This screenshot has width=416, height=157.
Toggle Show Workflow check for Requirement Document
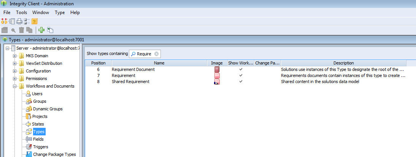pyautogui.click(x=241, y=70)
